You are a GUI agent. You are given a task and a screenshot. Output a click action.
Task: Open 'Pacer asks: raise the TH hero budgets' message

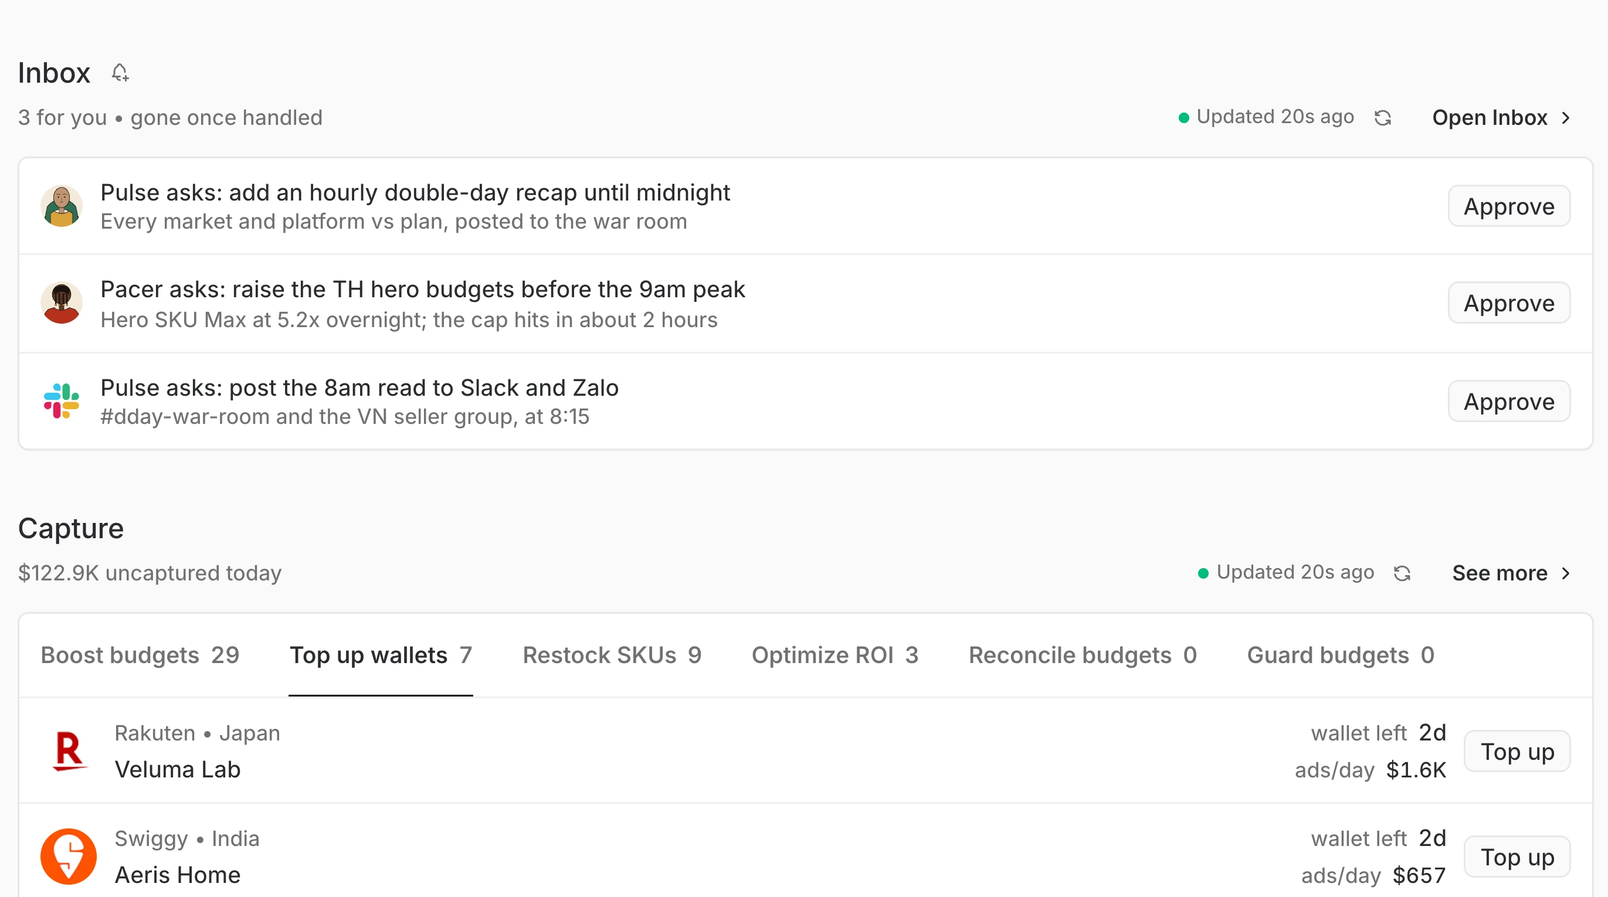(805, 303)
